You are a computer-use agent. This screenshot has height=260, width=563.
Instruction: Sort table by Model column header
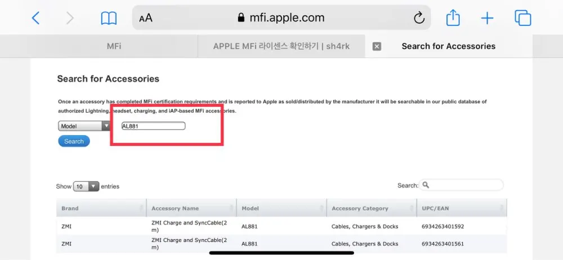click(281, 208)
